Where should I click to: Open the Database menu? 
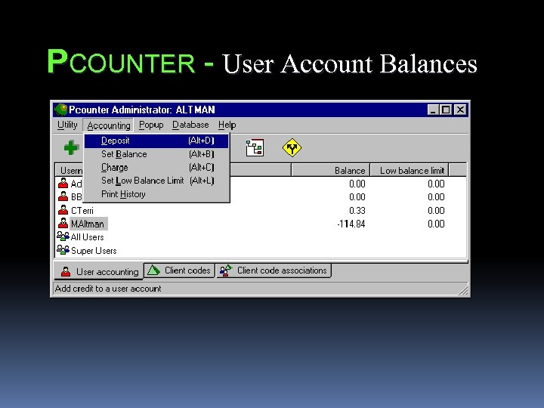(190, 125)
